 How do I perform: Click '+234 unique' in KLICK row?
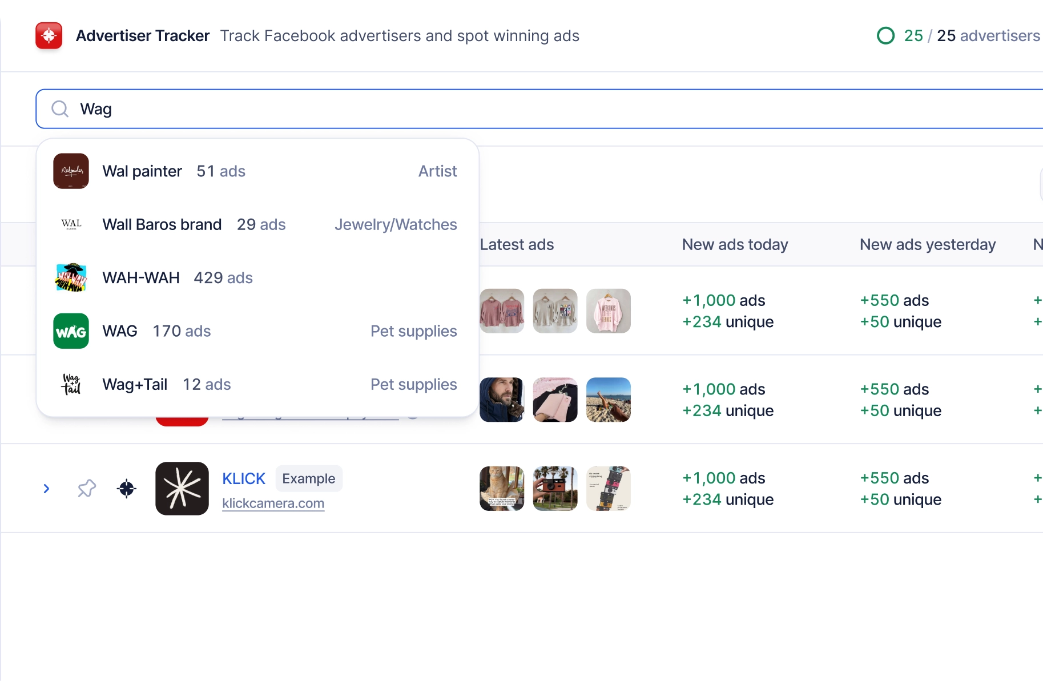click(728, 499)
